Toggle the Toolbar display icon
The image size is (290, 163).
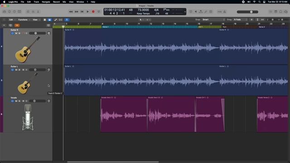19,12
